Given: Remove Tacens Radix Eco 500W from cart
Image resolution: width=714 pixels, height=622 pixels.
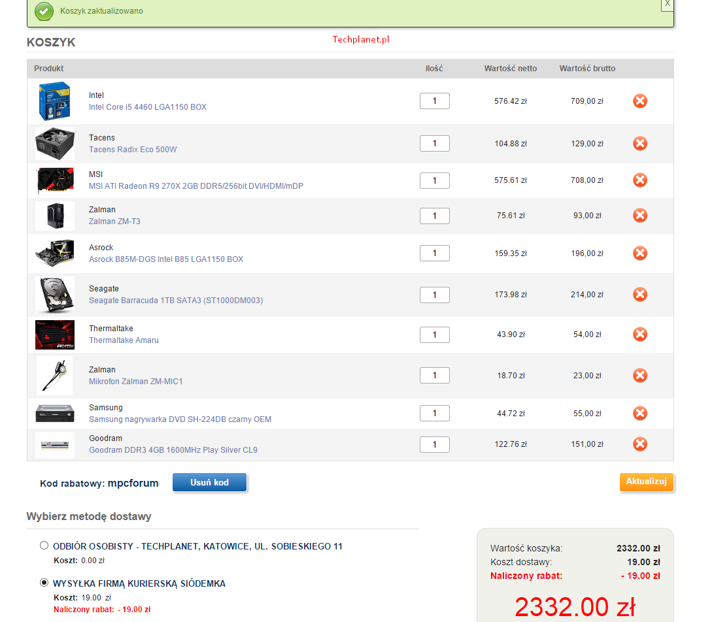Looking at the screenshot, I should 639,143.
